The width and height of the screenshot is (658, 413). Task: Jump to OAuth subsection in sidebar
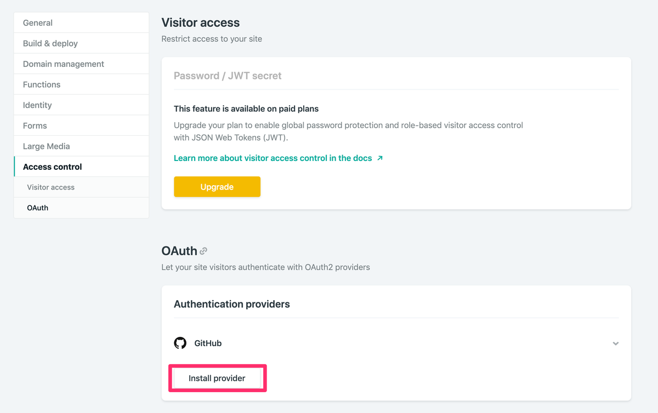pos(38,208)
